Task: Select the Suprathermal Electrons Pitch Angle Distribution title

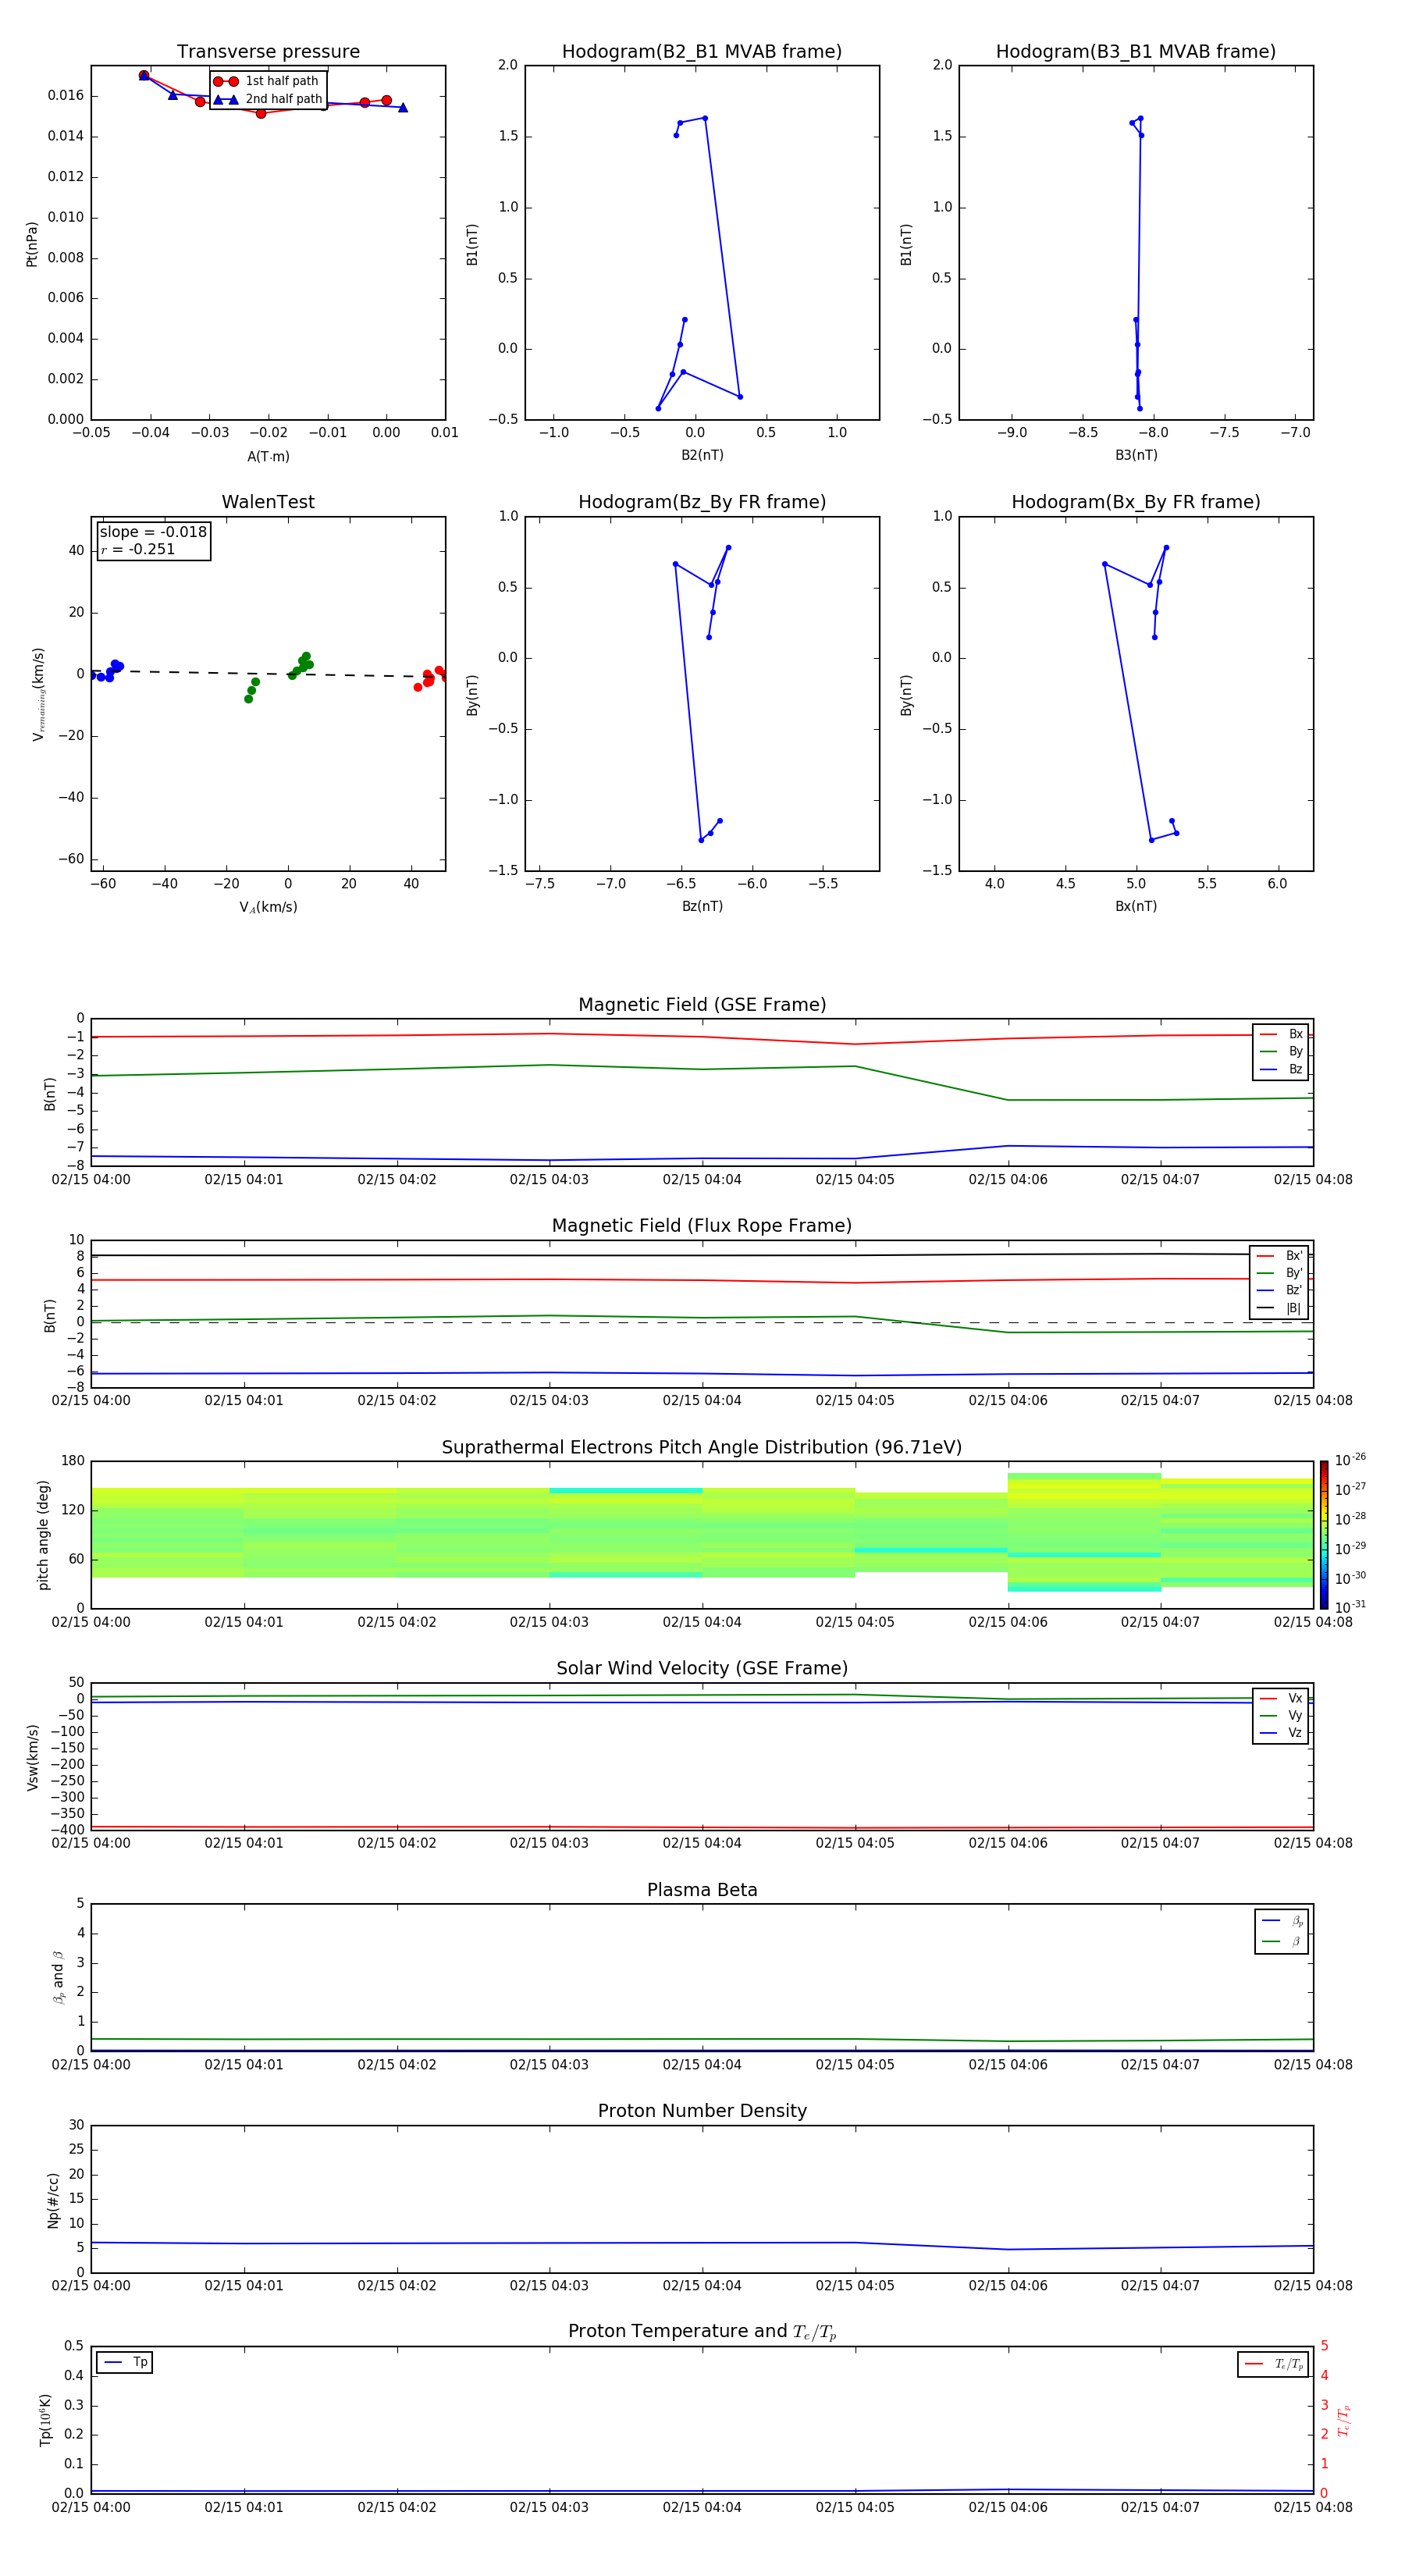Action: [x=702, y=1448]
